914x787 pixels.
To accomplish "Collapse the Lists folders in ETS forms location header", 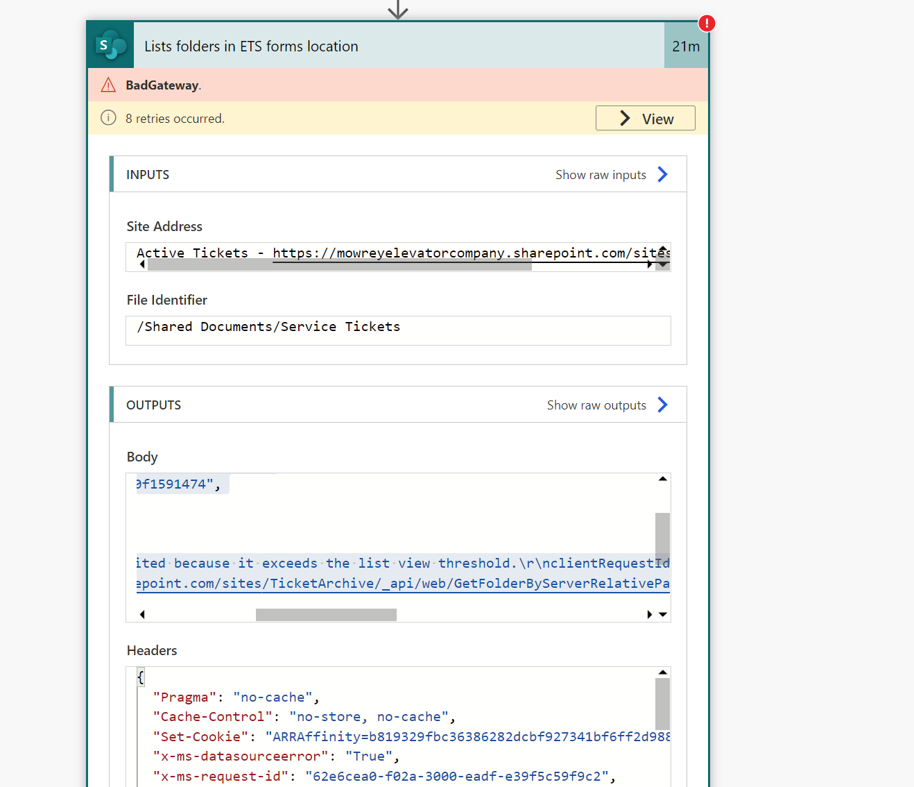I will 399,46.
